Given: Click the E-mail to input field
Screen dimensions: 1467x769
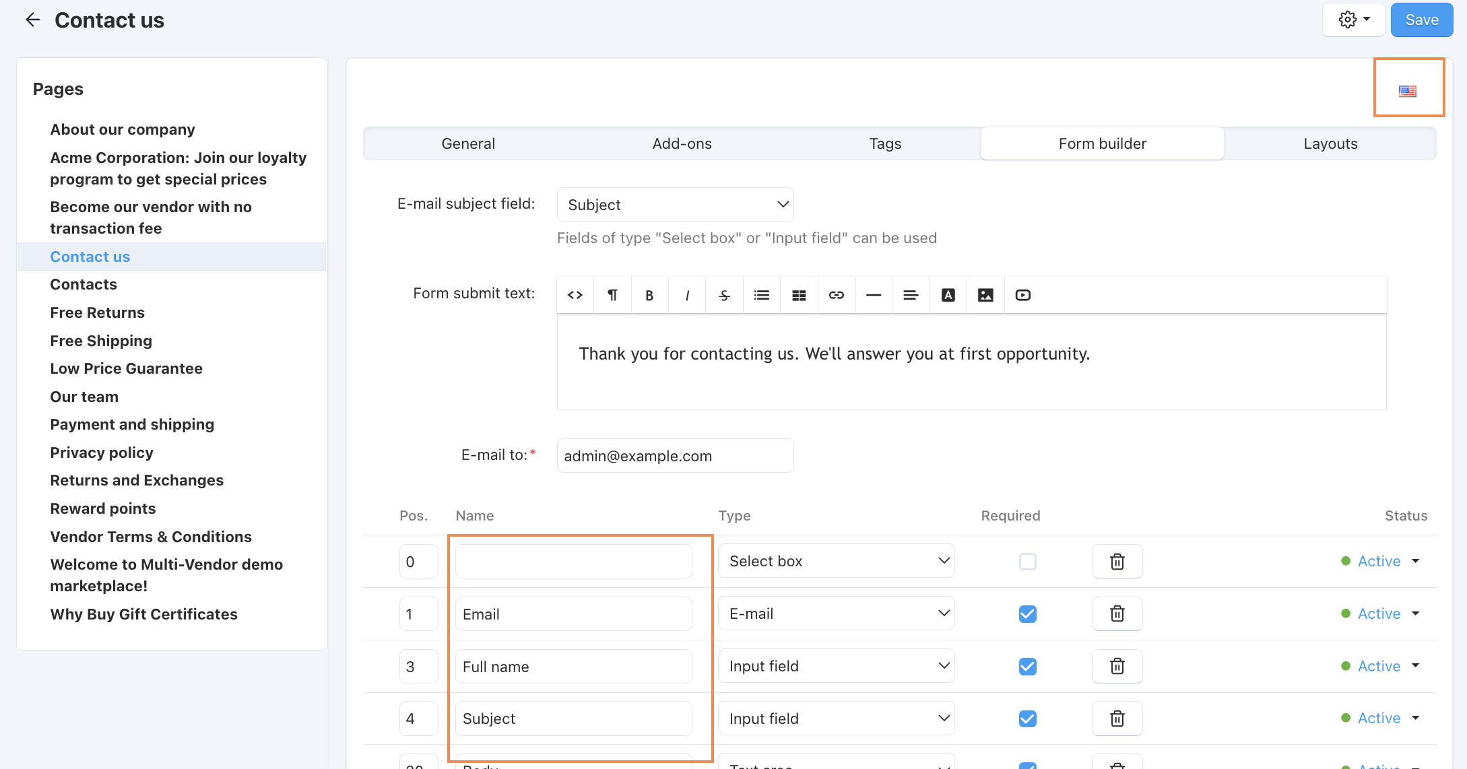Looking at the screenshot, I should click(676, 456).
